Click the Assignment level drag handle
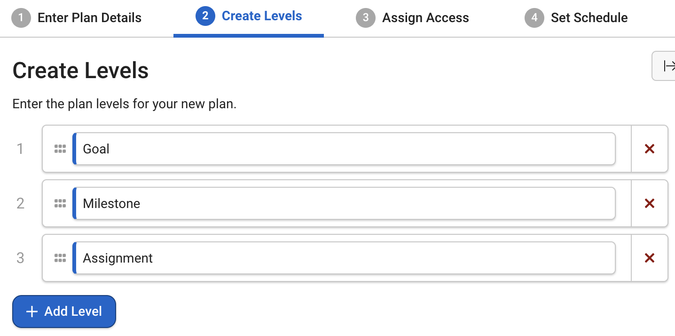This screenshot has height=336, width=675. pyautogui.click(x=60, y=258)
